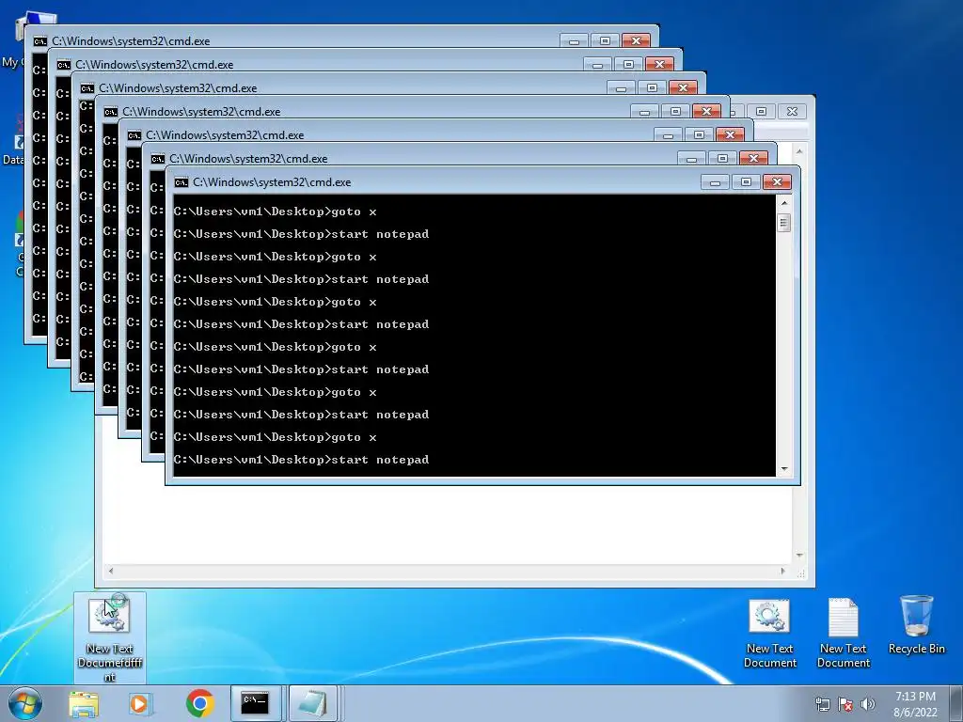The image size is (963, 722).
Task: Close the Notepad window behind the cmd windows
Action: pos(792,111)
